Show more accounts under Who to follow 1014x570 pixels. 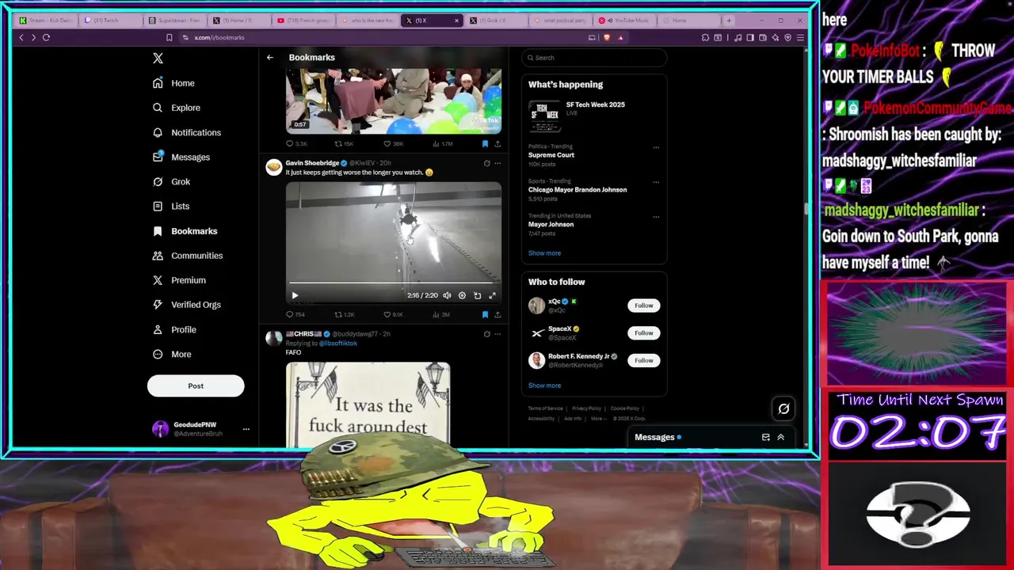tap(544, 386)
